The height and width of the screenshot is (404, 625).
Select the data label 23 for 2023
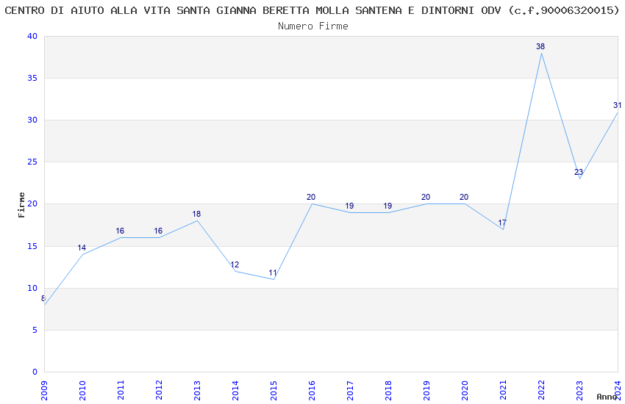pyautogui.click(x=579, y=173)
